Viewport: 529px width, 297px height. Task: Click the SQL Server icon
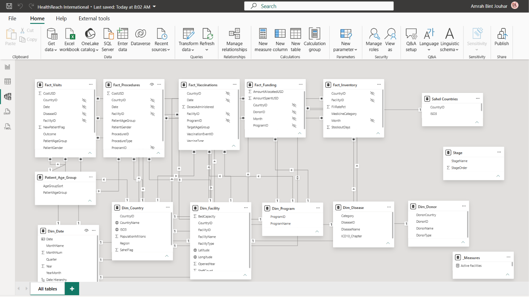click(108, 34)
